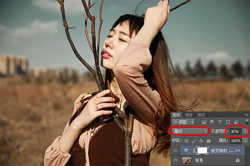Viewport: 250px width, 166px height.
Task: Open the 叠加 blend mode dropdown
Action: tap(190, 132)
